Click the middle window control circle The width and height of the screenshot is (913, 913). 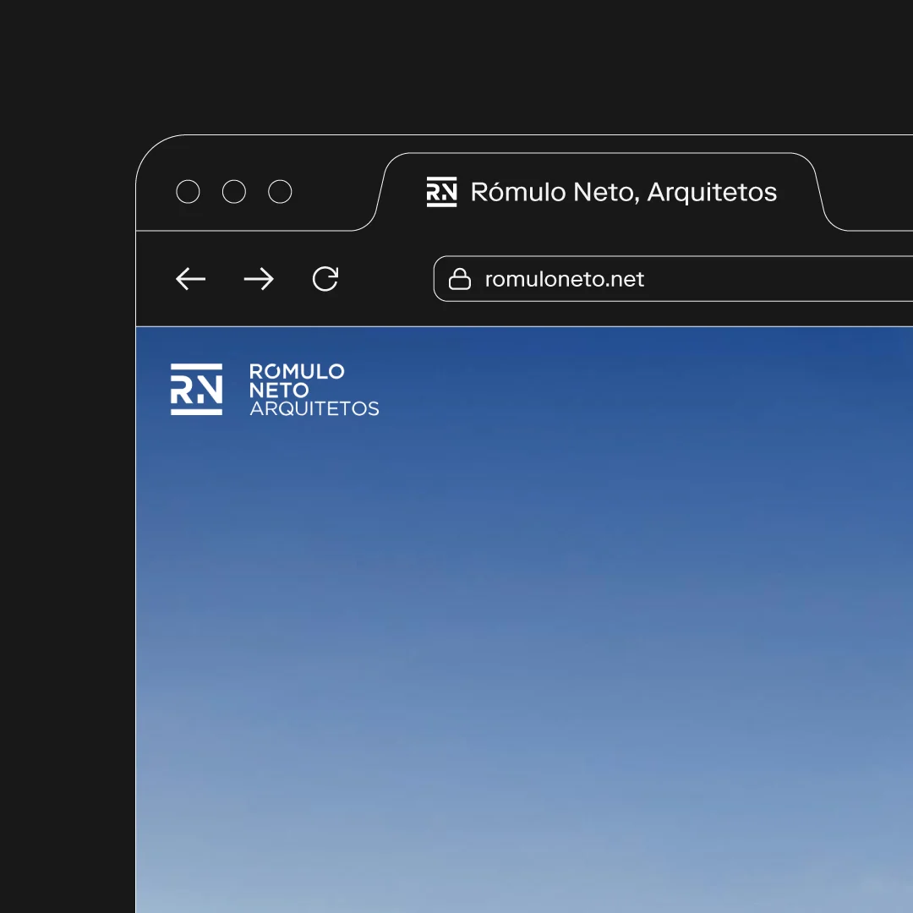[234, 192]
